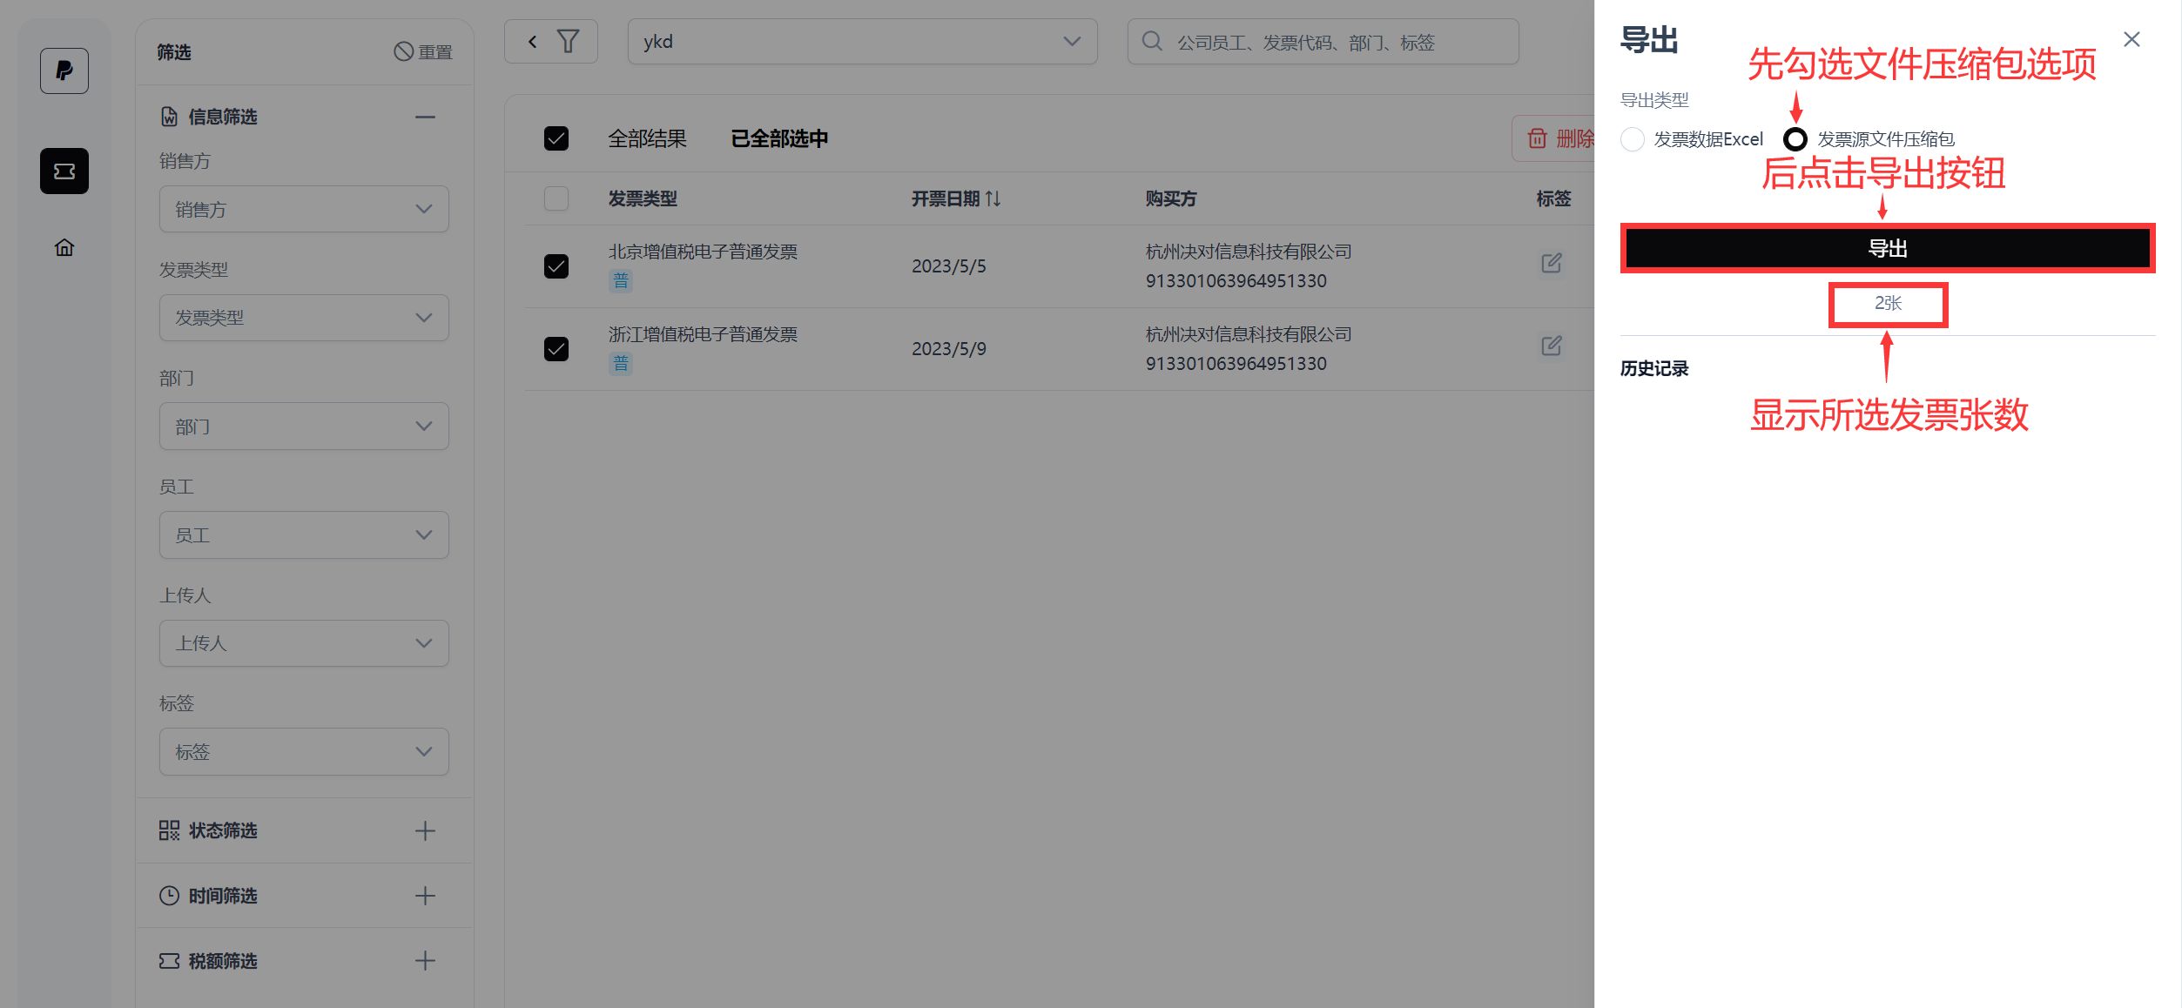This screenshot has width=2182, height=1008.
Task: Click the 发票类型 column header
Action: click(x=643, y=199)
